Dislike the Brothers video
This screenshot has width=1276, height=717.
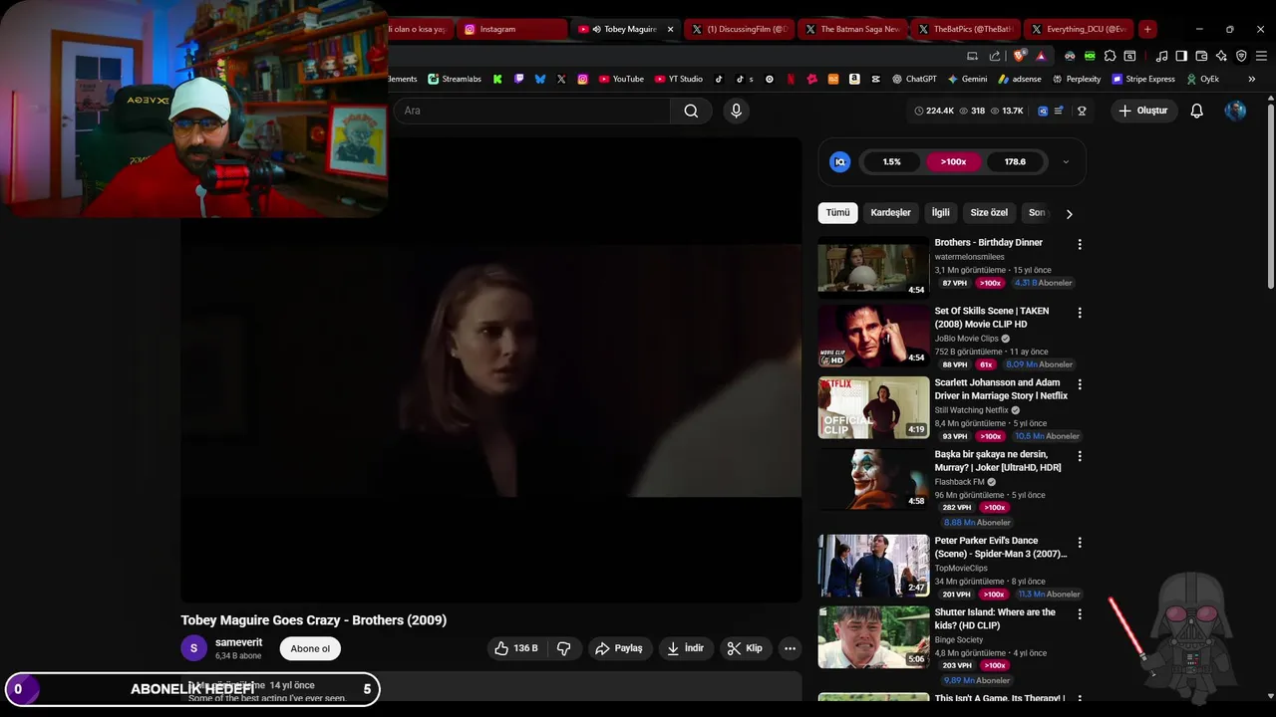tap(563, 648)
